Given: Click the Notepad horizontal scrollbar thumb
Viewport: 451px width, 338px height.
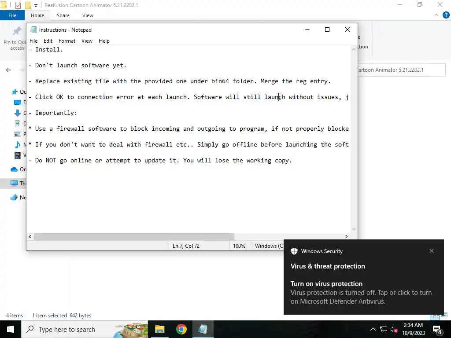Looking at the screenshot, I should [134, 236].
